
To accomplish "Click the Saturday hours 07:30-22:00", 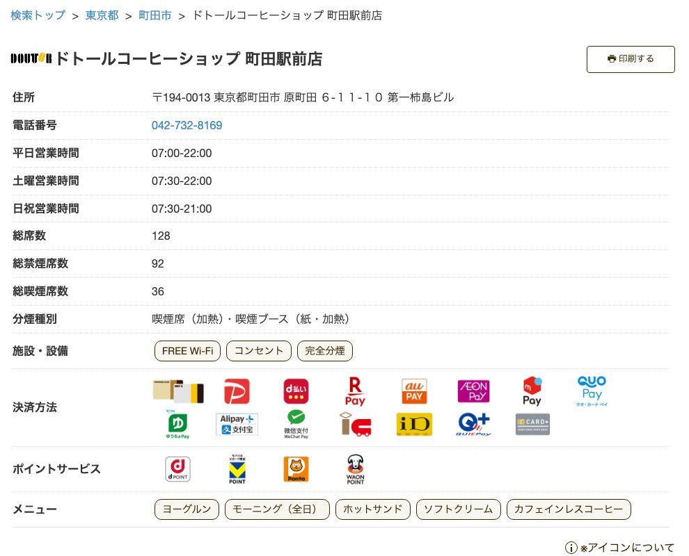I will point(182,181).
